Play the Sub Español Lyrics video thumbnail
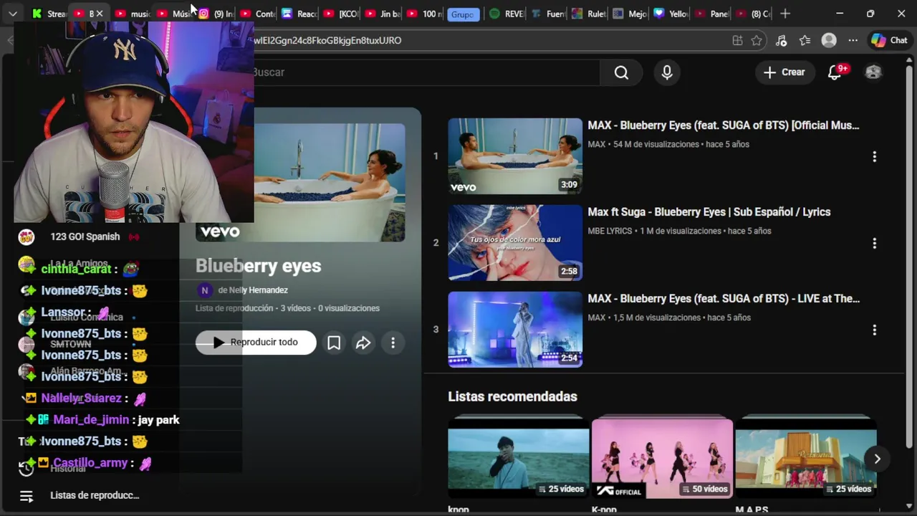 click(515, 243)
